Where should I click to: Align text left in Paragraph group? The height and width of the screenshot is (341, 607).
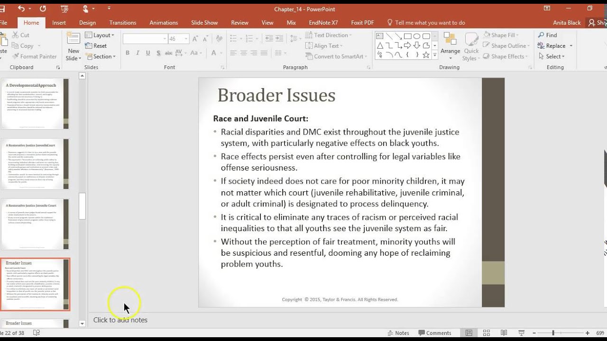[x=233, y=53]
